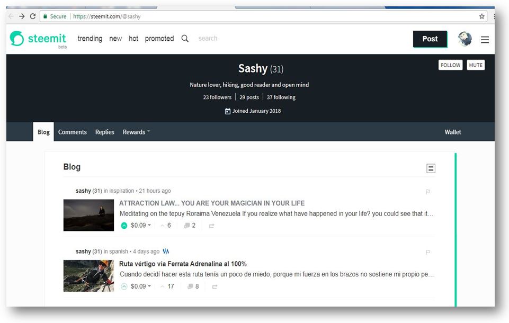The height and width of the screenshot is (323, 509).
Task: Open ATTRACTION LAW post title
Action: click(x=212, y=203)
